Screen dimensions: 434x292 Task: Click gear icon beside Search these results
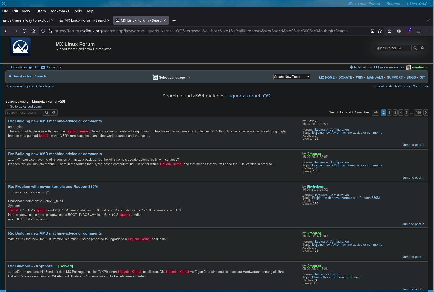pos(54,112)
